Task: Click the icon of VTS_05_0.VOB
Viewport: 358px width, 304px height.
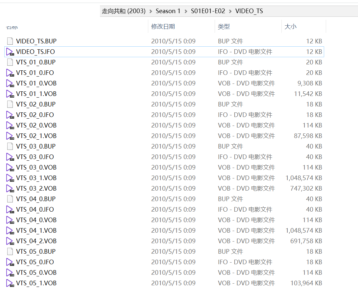Action: coord(10,272)
